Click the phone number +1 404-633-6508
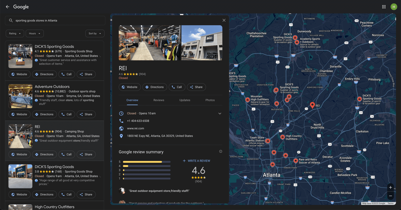This screenshot has width=401, height=210. click(138, 121)
